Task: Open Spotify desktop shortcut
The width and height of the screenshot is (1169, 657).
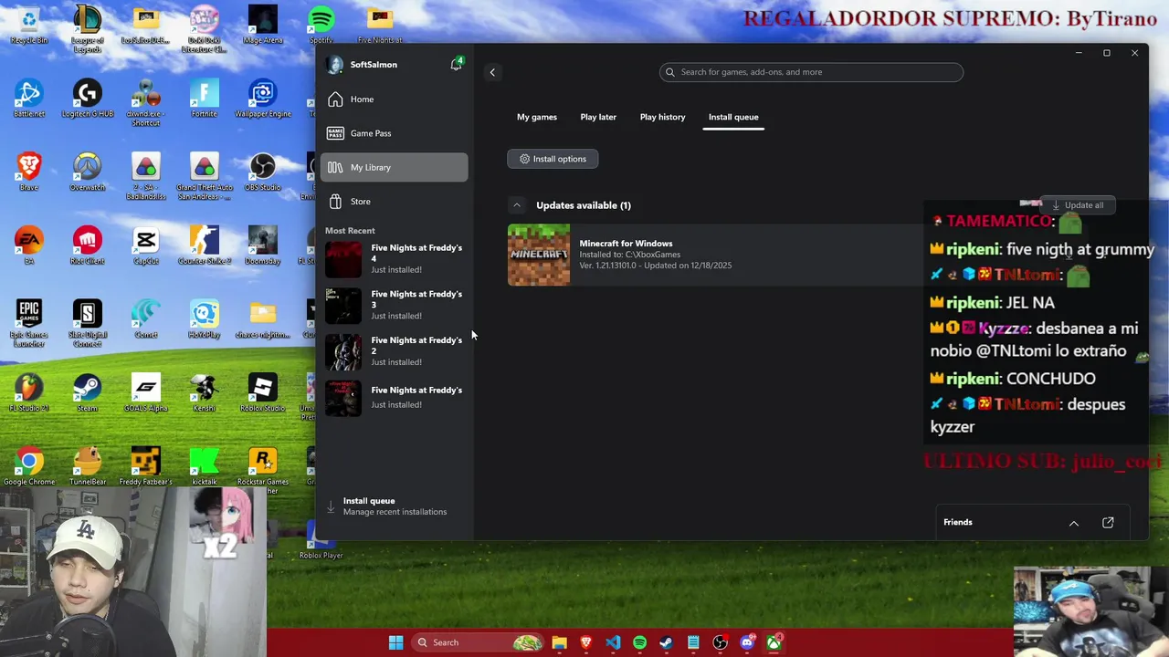Action: click(321, 25)
